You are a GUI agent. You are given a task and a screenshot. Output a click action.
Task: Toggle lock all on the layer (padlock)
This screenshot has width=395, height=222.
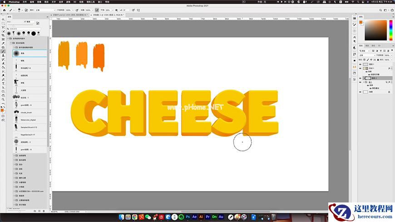(x=378, y=60)
